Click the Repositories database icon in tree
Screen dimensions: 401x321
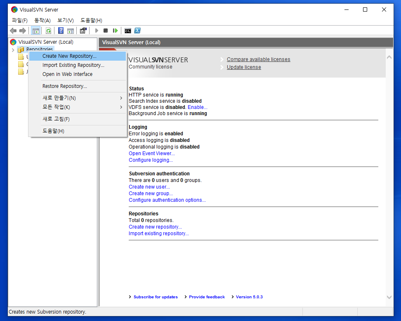21,49
